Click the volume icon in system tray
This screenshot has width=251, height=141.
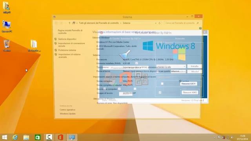coord(232,137)
